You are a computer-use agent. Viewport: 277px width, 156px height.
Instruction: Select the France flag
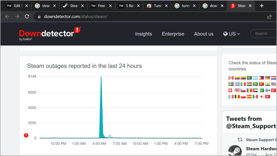[x=231, y=97]
